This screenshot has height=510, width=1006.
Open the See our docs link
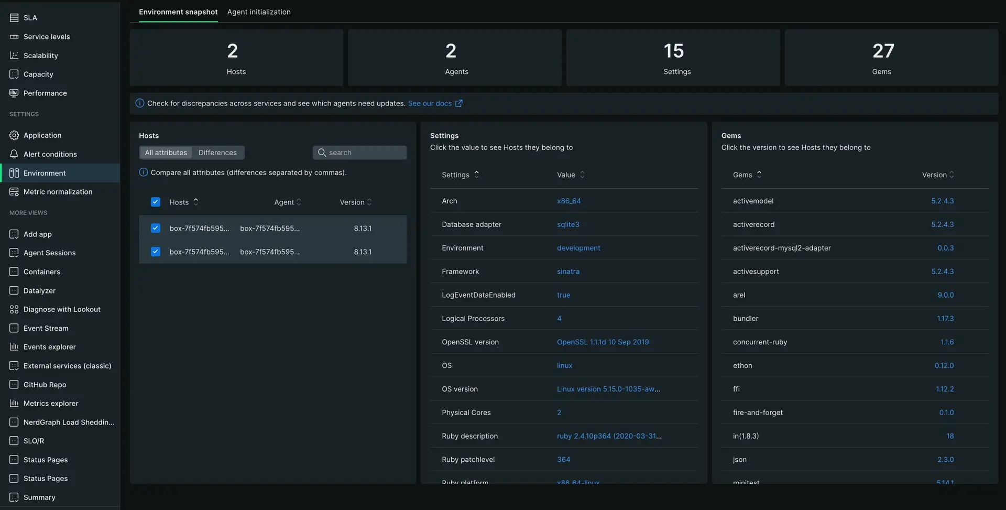tap(430, 103)
